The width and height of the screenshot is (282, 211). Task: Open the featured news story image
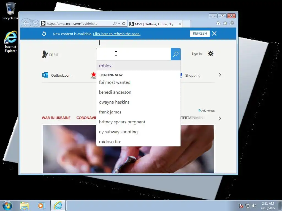128,149
